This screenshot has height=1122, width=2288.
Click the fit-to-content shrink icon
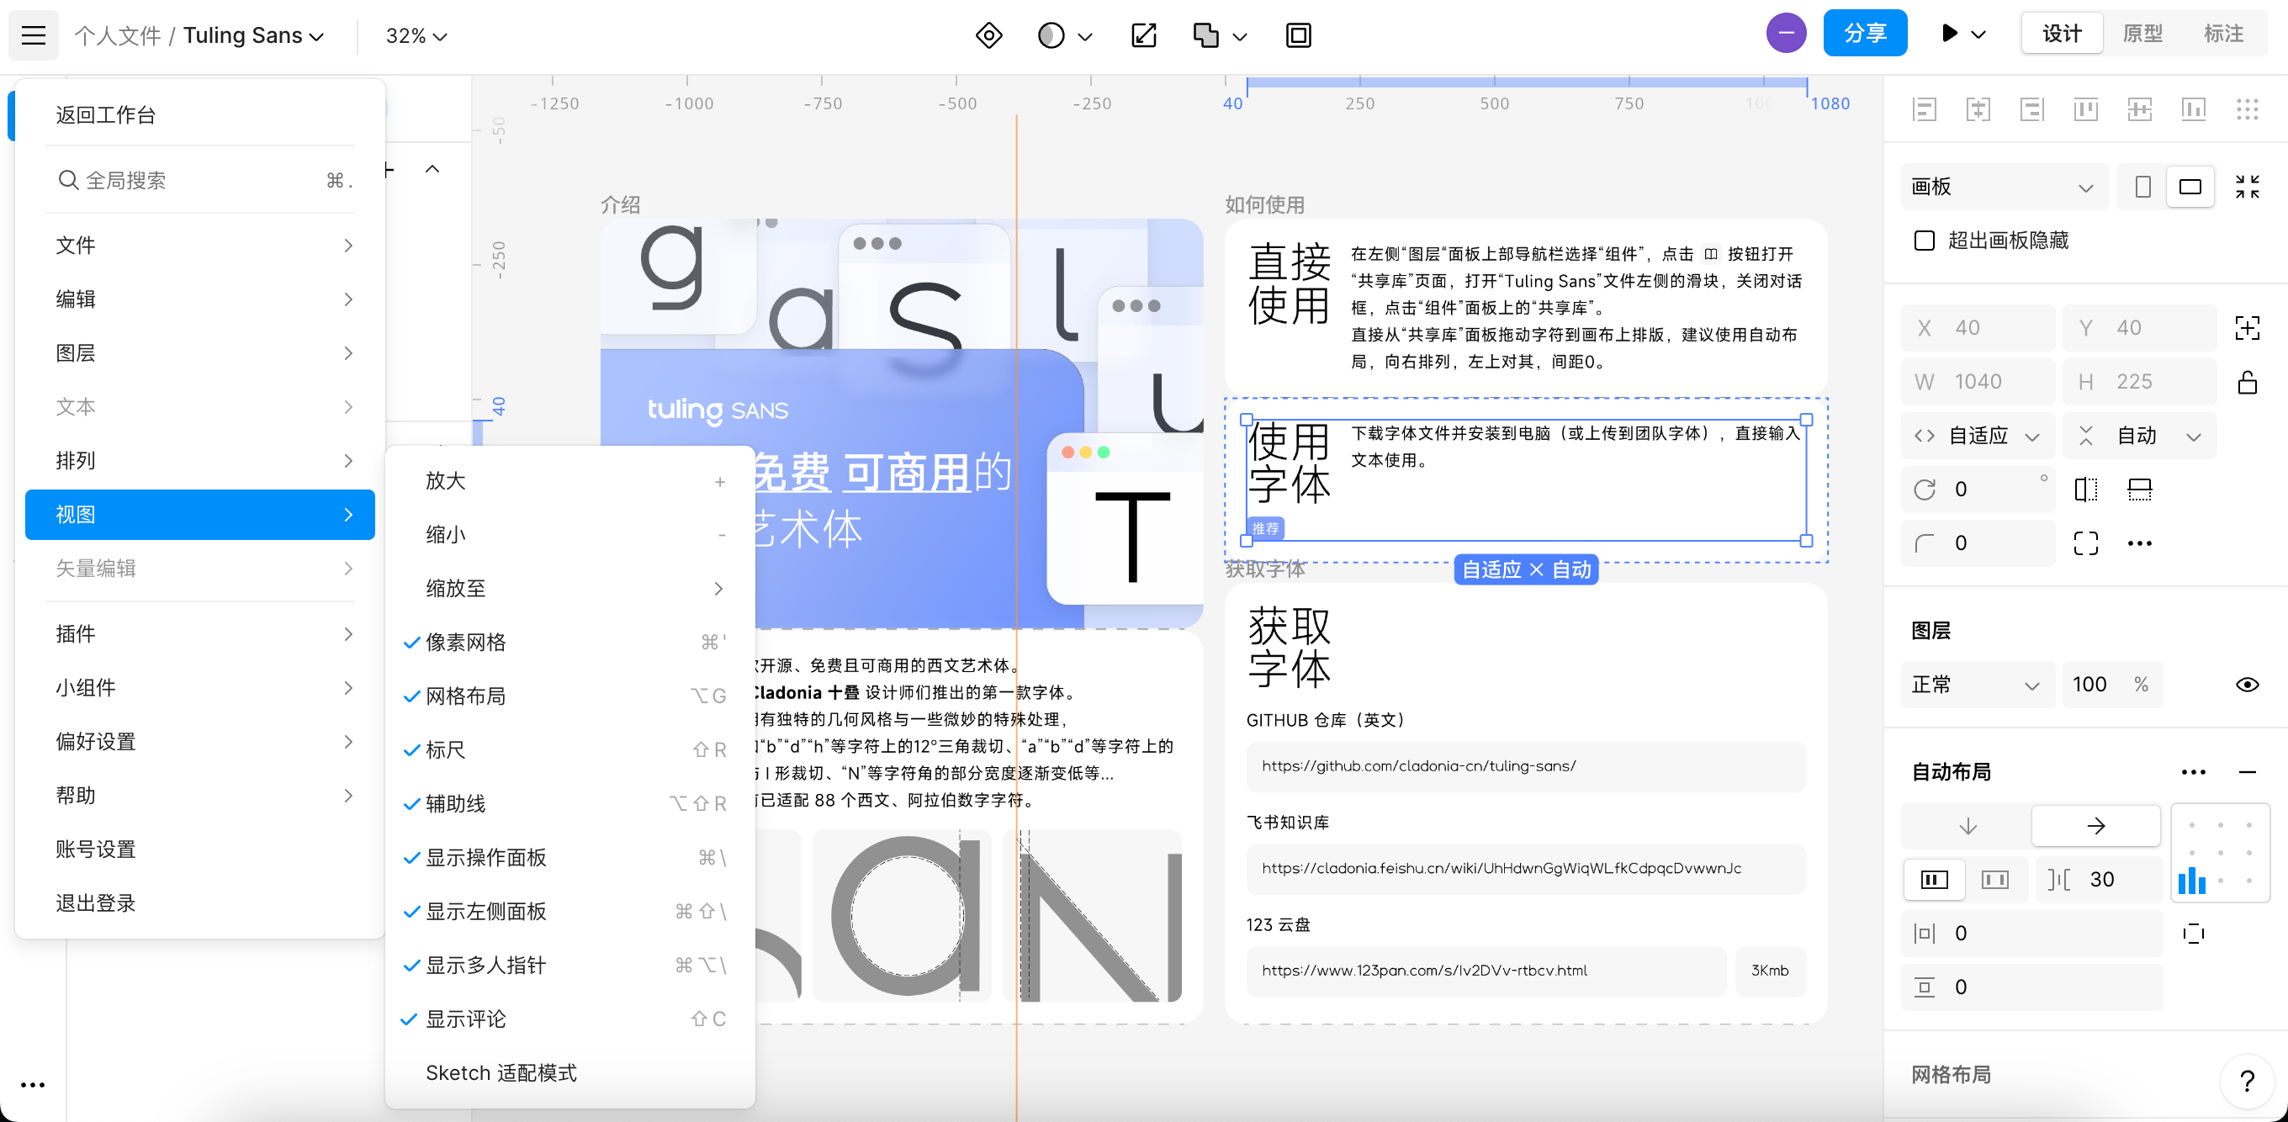[x=2247, y=187]
